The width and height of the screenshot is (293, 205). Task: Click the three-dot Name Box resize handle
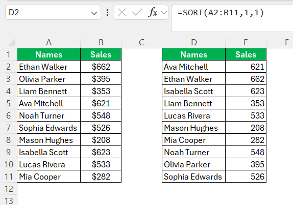(x=107, y=13)
